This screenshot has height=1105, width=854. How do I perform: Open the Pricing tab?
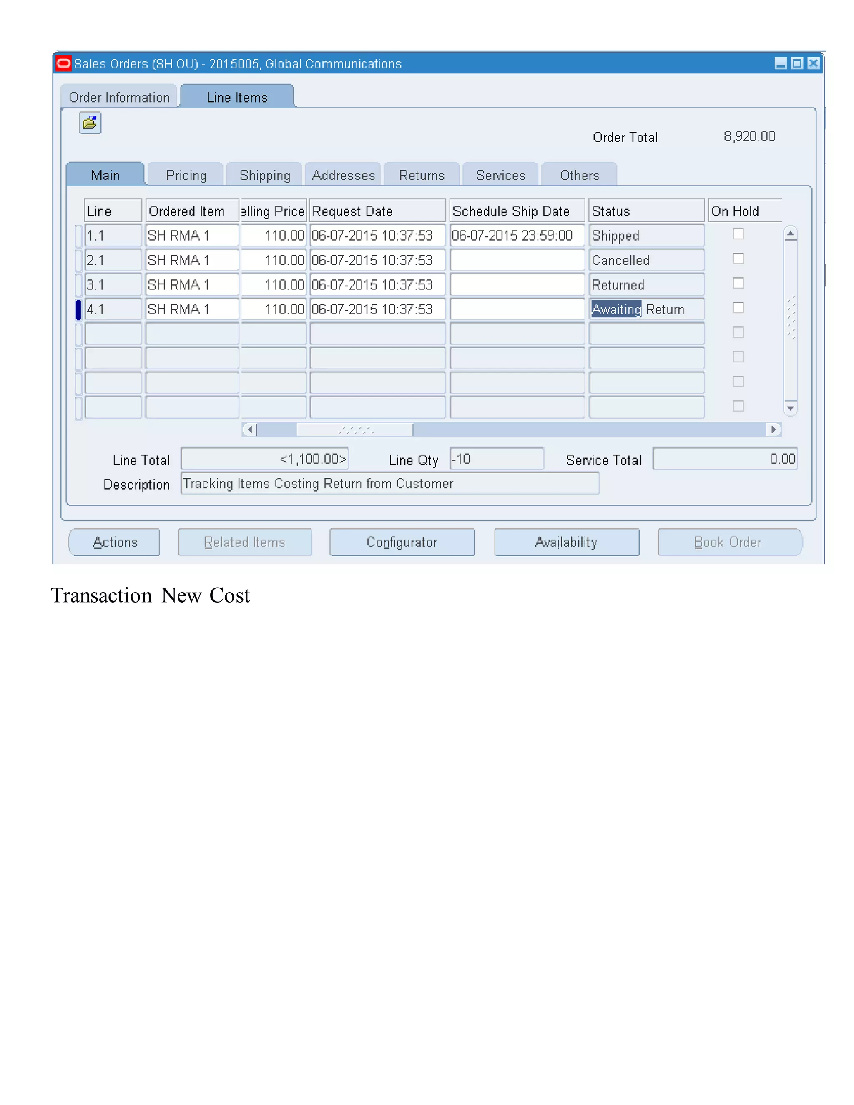pyautogui.click(x=186, y=175)
